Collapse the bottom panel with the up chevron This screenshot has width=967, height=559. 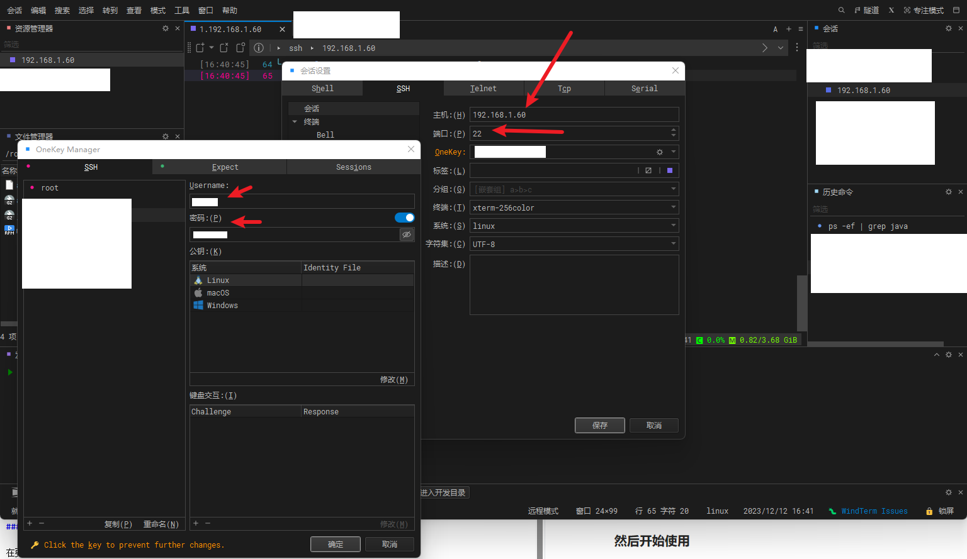click(937, 355)
